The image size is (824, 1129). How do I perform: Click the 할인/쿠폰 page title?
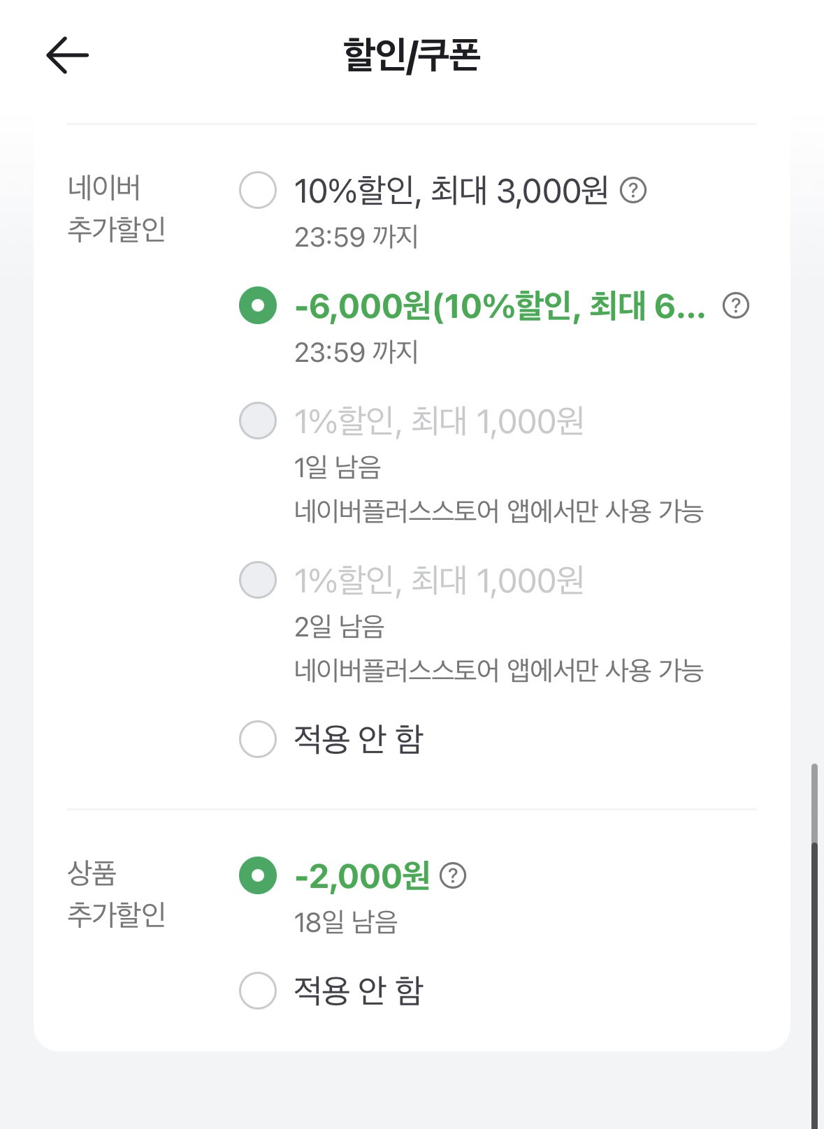point(412,55)
